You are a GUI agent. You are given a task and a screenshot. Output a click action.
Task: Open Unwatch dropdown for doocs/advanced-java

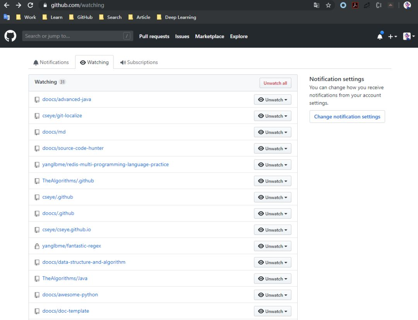click(272, 100)
